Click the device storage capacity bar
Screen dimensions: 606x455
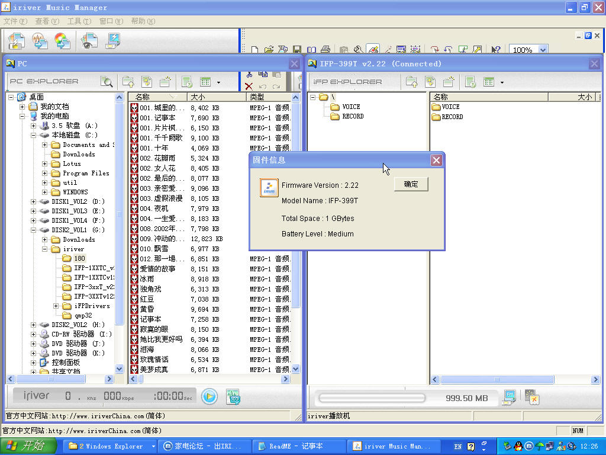[372, 398]
